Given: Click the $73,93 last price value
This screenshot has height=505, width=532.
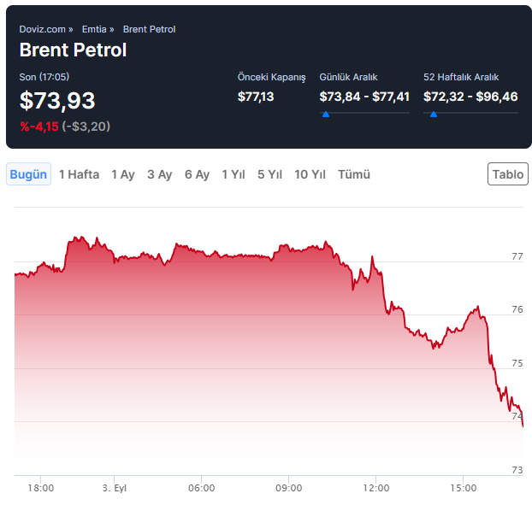Looking at the screenshot, I should coord(57,100).
